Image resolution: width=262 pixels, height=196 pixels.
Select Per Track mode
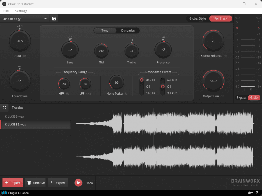pos(221,18)
